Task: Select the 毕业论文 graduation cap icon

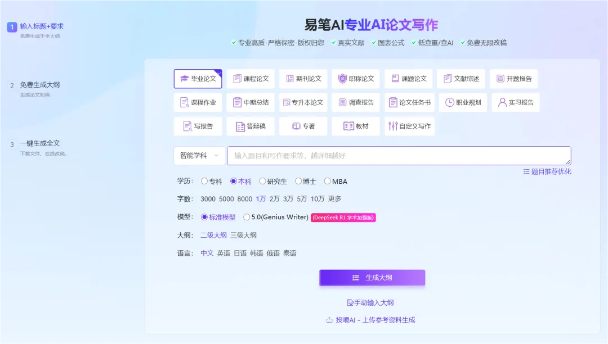Action: 184,79
